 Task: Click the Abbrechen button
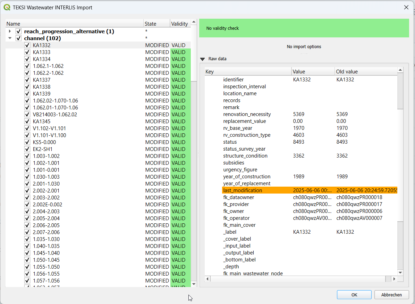[x=391, y=295]
